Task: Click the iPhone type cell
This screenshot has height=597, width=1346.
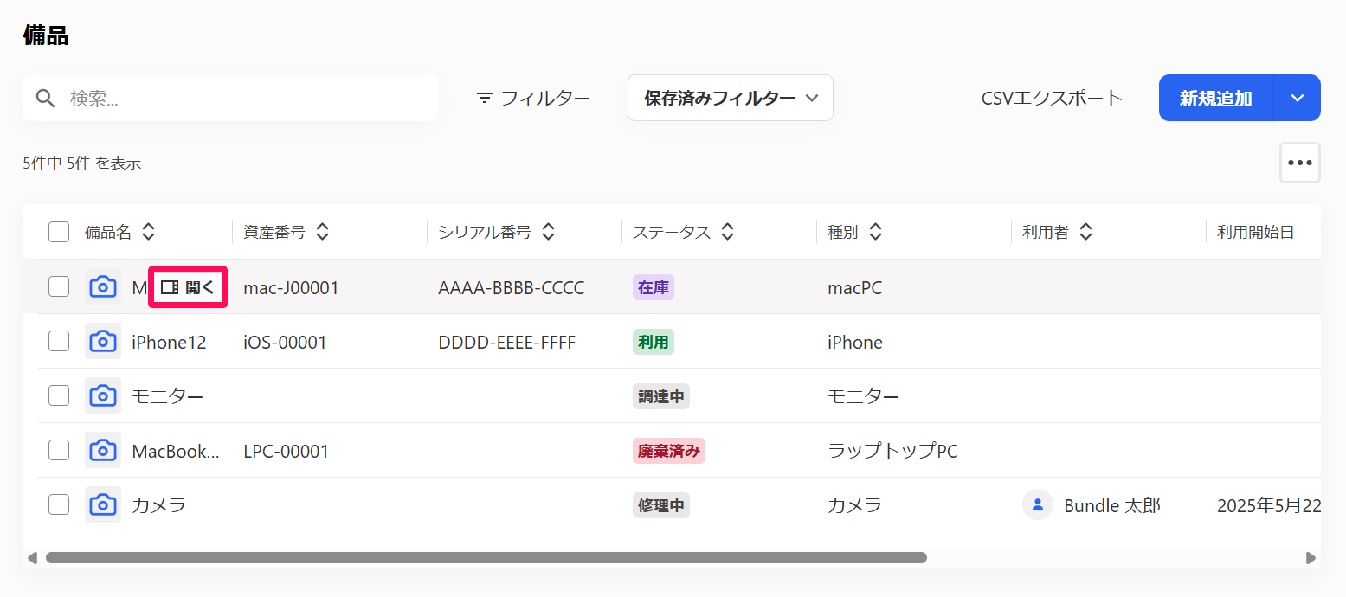Action: (x=855, y=342)
